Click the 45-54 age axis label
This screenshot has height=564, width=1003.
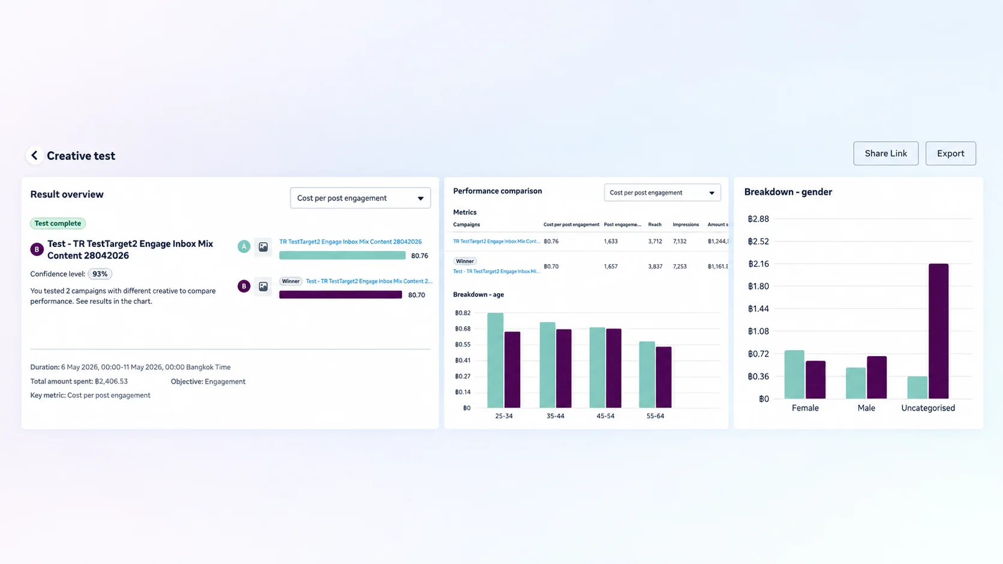tap(605, 416)
